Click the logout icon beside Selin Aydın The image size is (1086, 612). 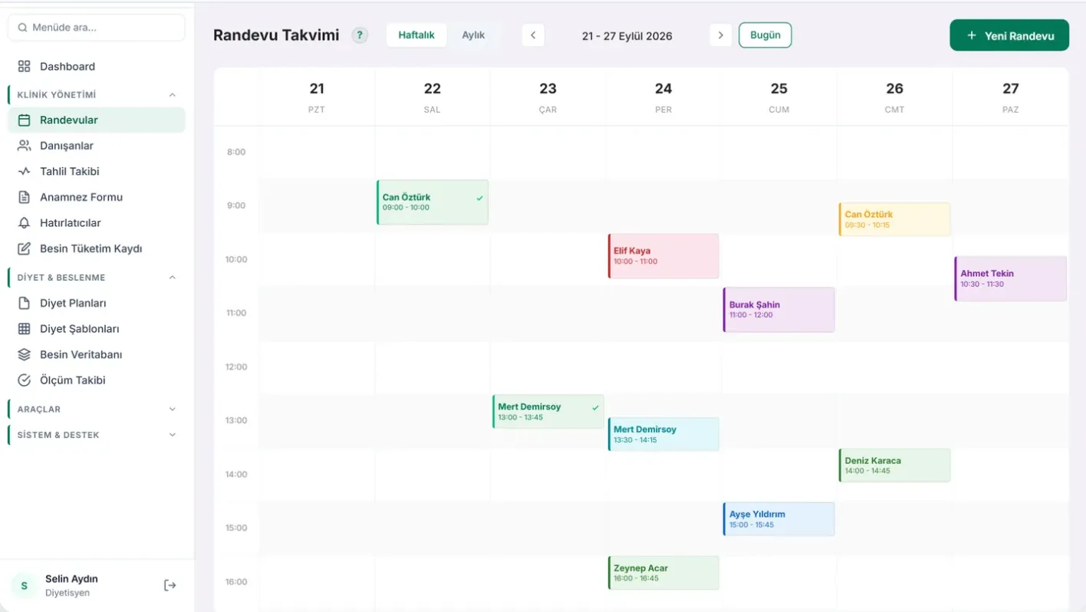click(170, 585)
